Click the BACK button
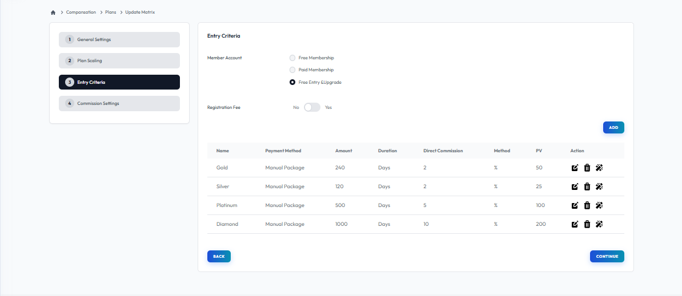 219,257
